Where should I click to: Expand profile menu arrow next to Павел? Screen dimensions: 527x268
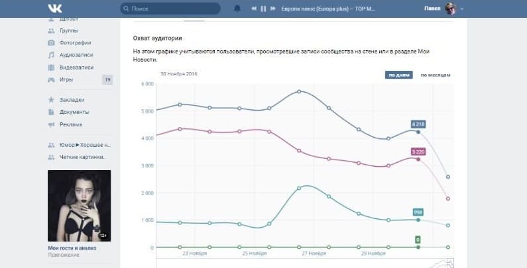point(462,9)
